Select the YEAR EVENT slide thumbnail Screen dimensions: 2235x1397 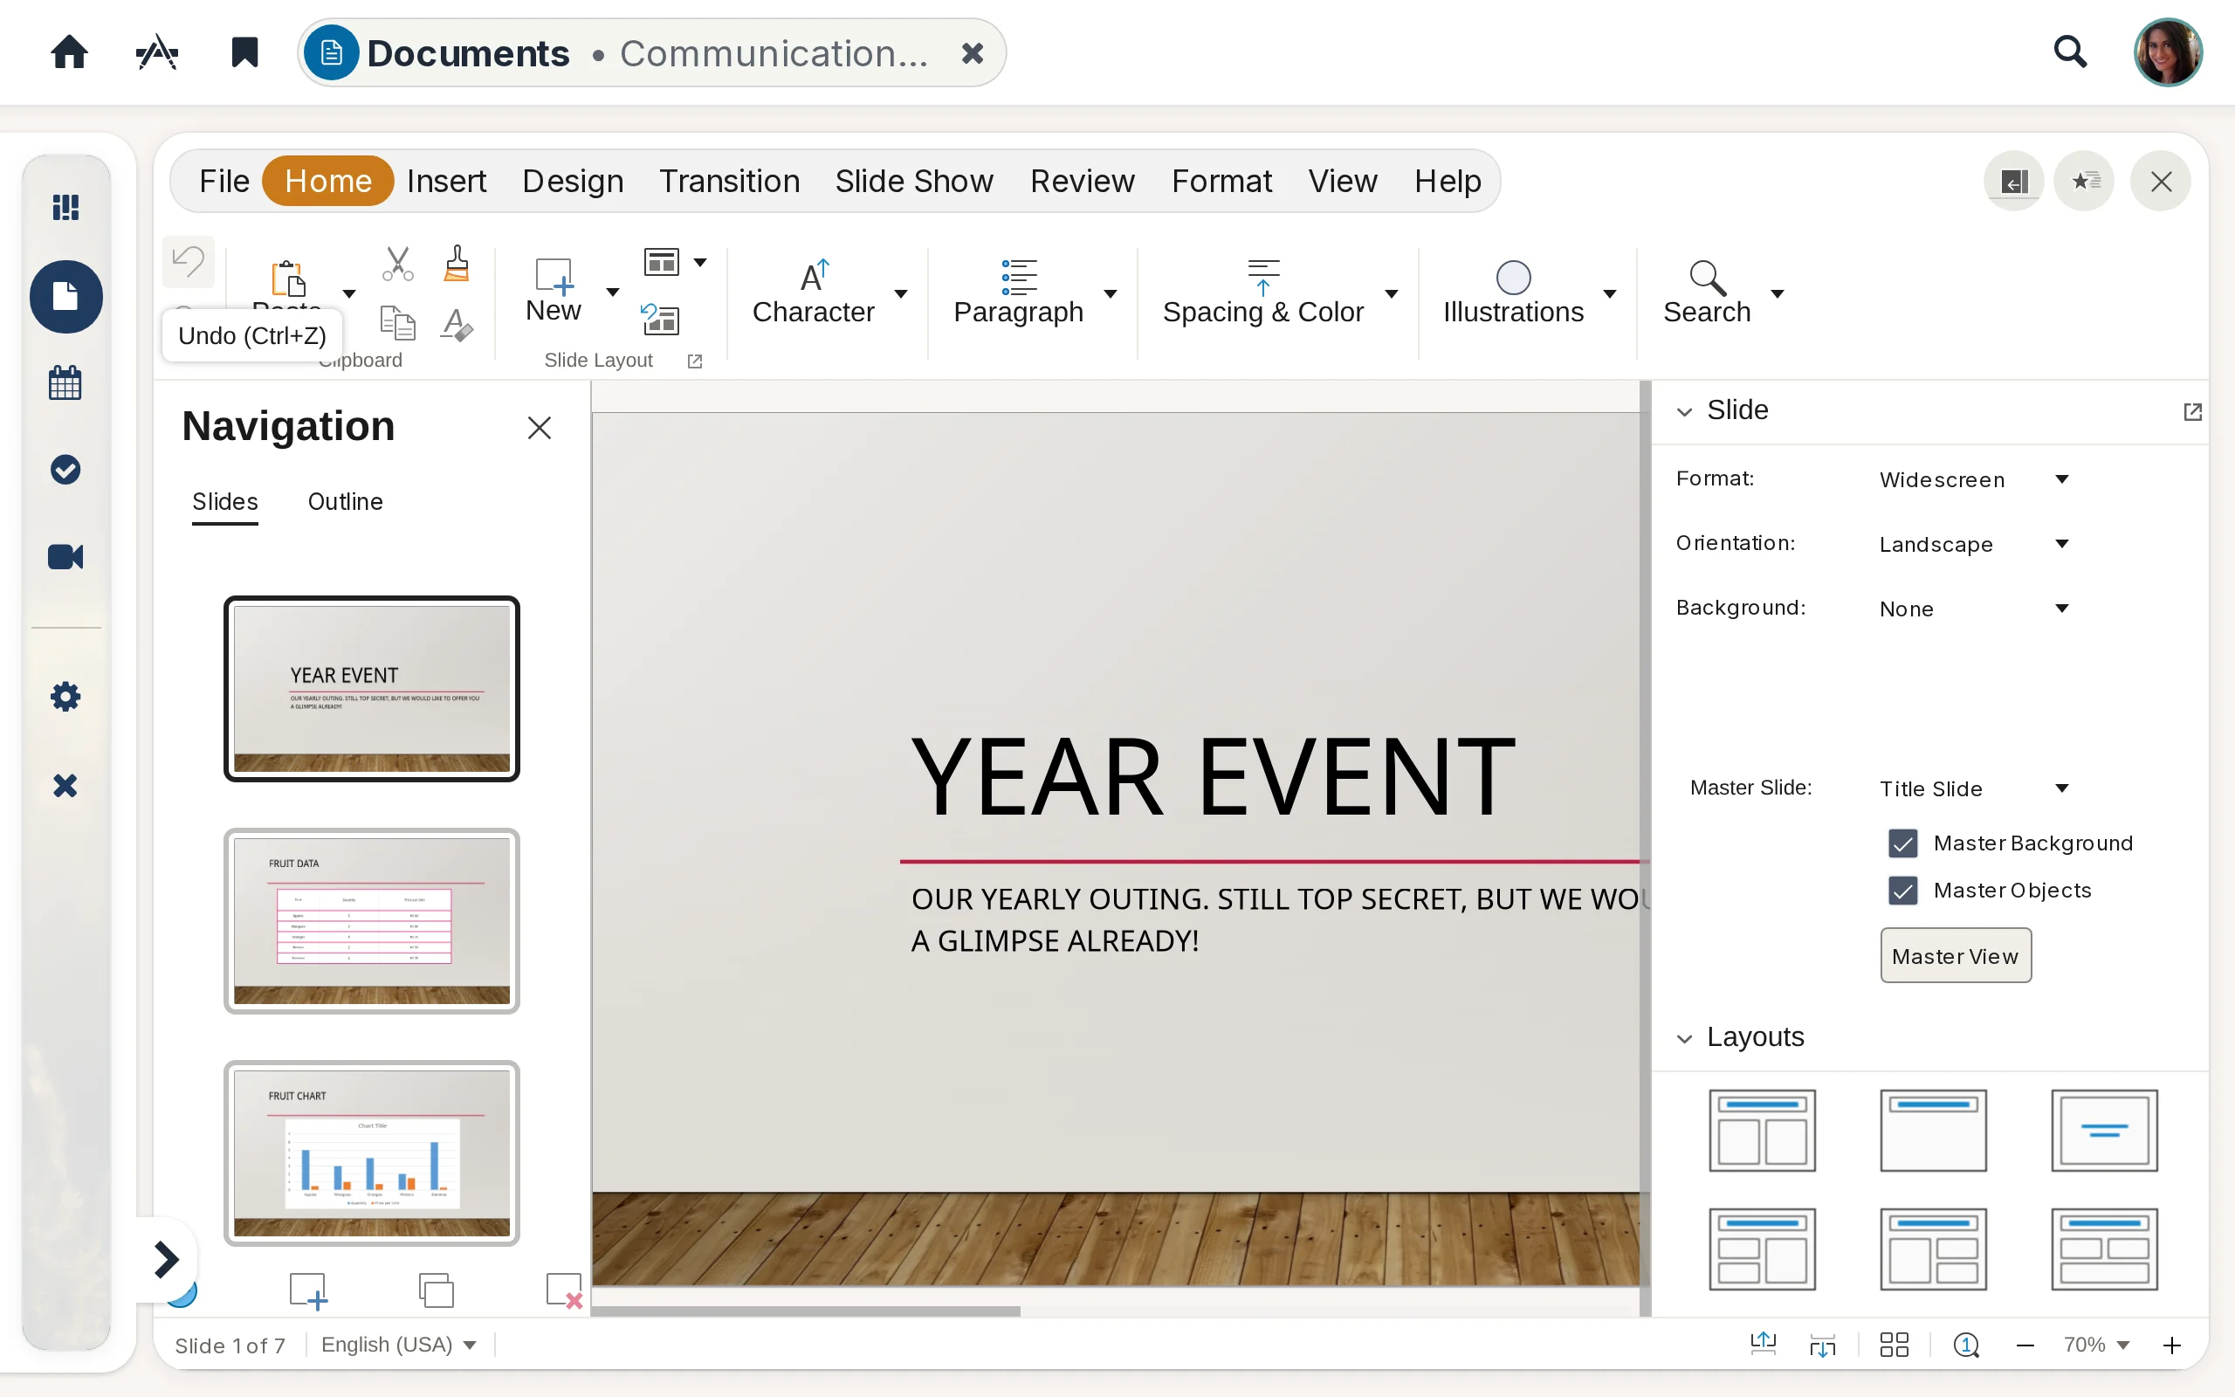(x=371, y=688)
